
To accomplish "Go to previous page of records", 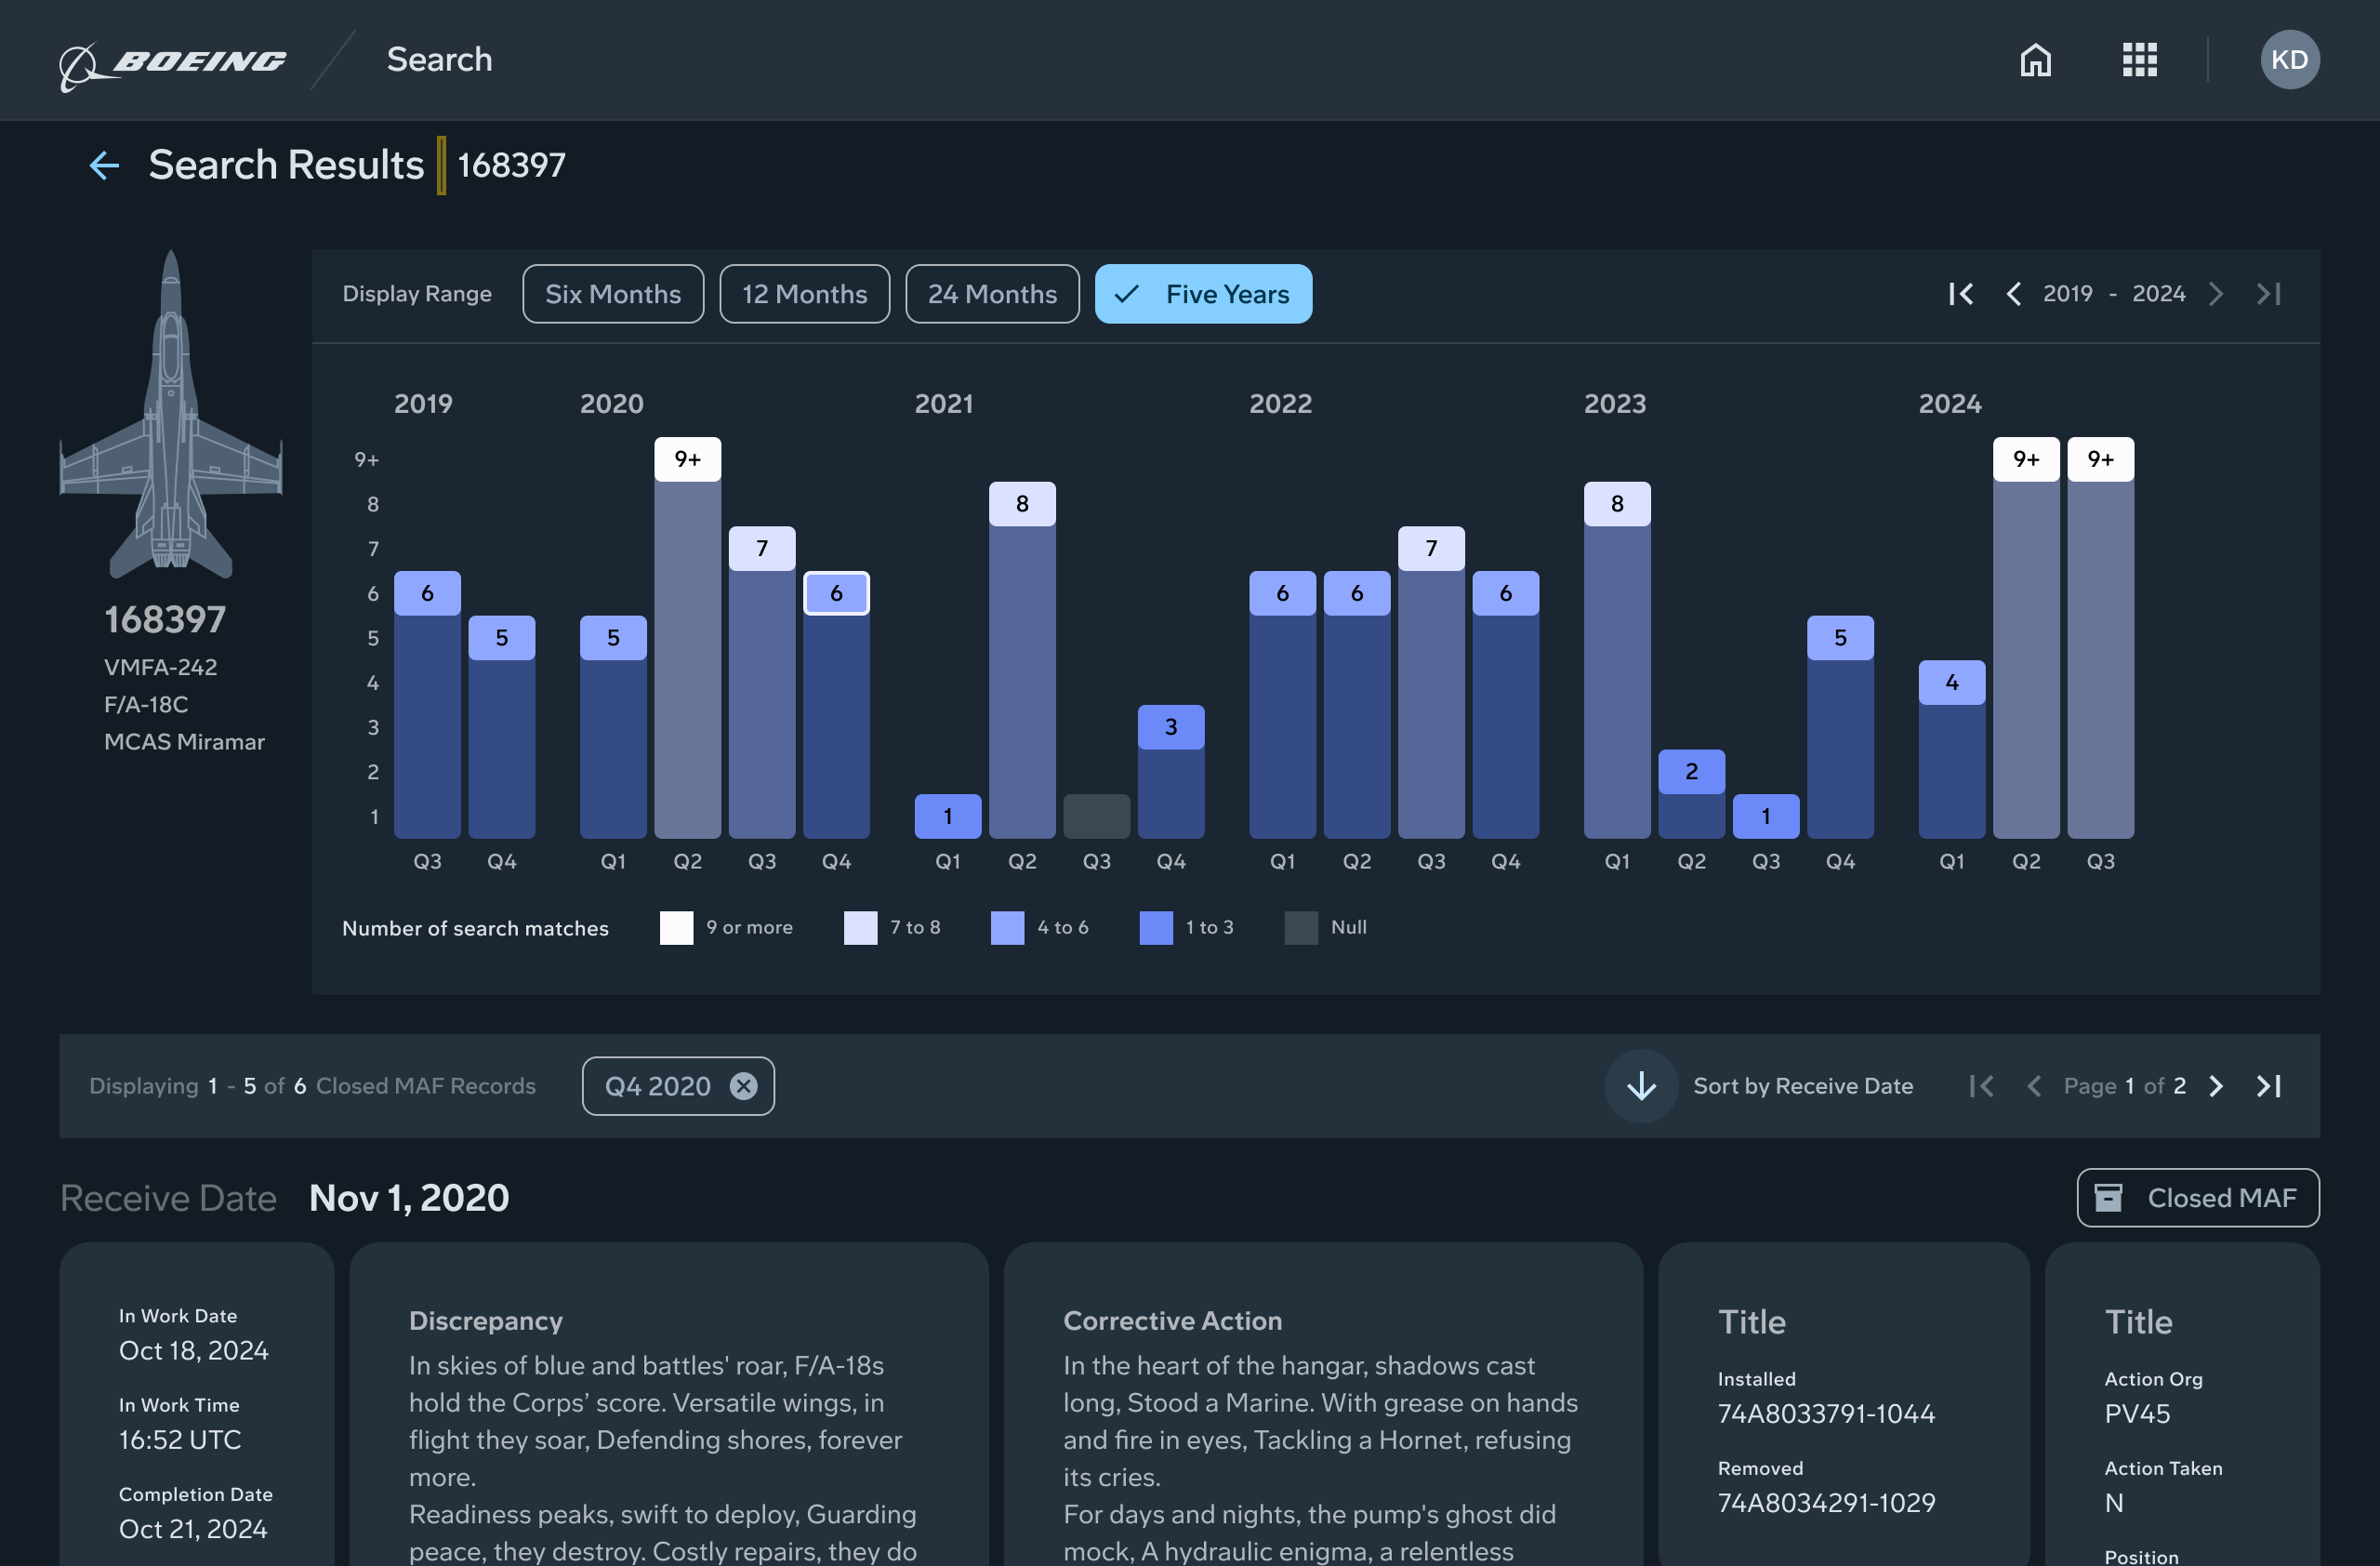I will pyautogui.click(x=2033, y=1086).
